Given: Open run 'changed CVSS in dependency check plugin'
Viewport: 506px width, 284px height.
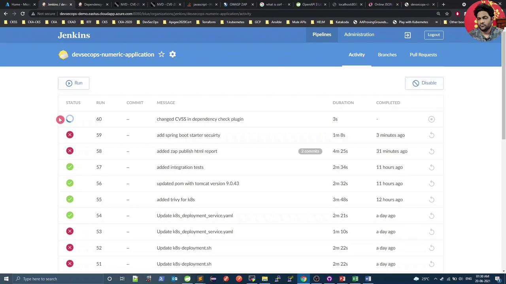Looking at the screenshot, I should pos(200,119).
